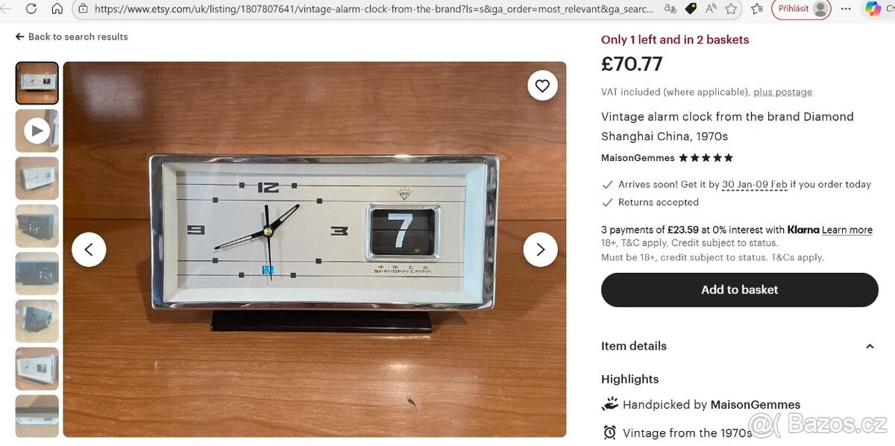This screenshot has height=446, width=895.
Task: Visit the MaisonGemmes shop link
Action: point(638,158)
